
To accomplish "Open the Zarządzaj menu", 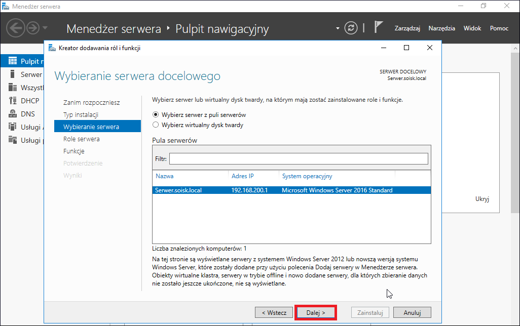I will [407, 28].
